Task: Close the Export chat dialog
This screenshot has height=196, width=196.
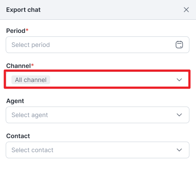Action: (186, 10)
